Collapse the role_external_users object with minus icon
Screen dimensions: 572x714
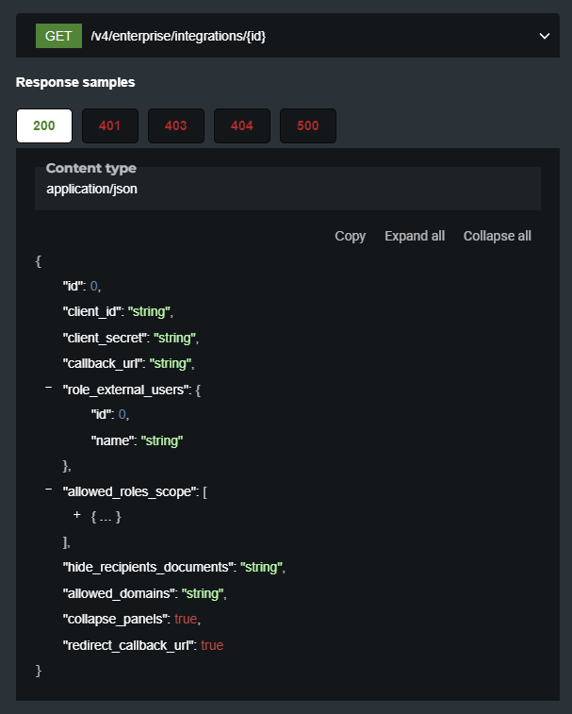click(x=48, y=388)
